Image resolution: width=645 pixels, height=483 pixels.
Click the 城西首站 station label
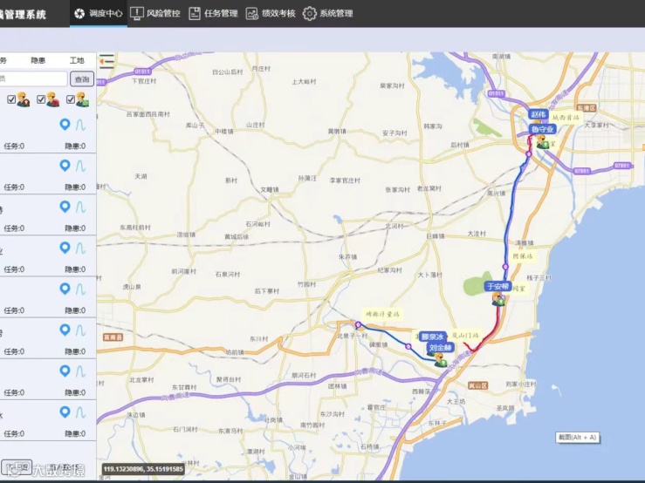click(566, 118)
